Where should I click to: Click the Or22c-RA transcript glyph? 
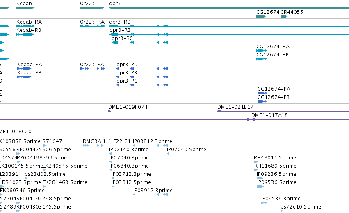[x=92, y=26]
